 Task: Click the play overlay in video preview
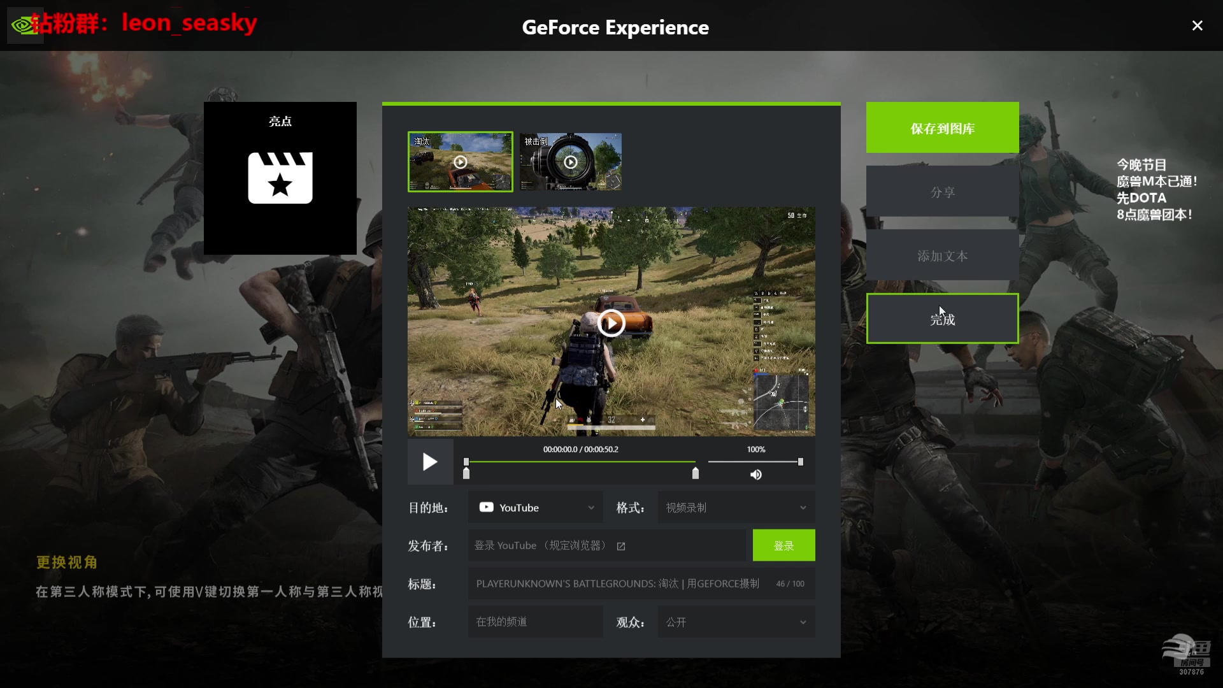(x=611, y=323)
